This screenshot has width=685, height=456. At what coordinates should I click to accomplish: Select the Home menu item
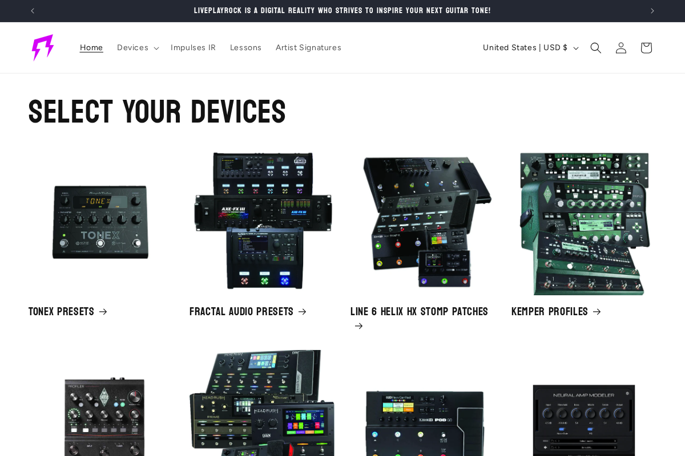[x=91, y=48]
